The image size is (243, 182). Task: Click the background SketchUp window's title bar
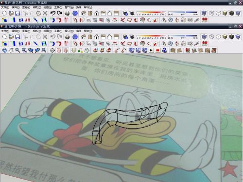point(113,2)
